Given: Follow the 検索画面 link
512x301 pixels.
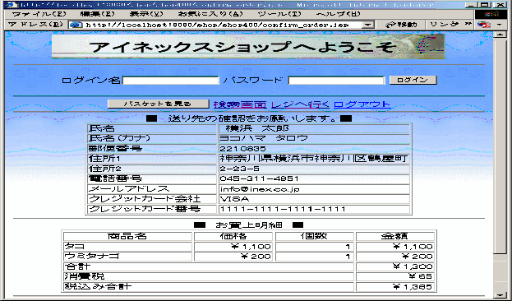Looking at the screenshot, I should click(x=240, y=104).
